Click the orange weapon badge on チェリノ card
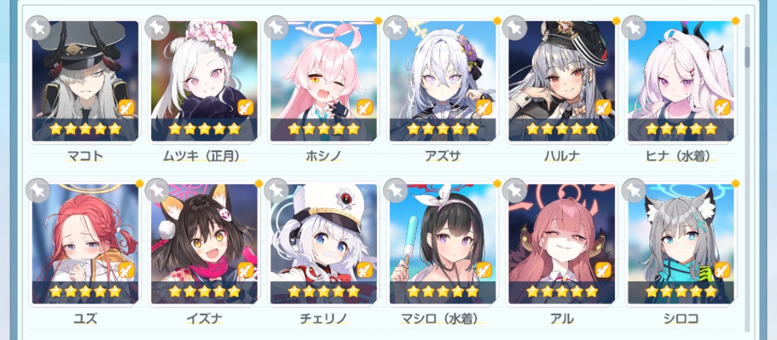 365,270
